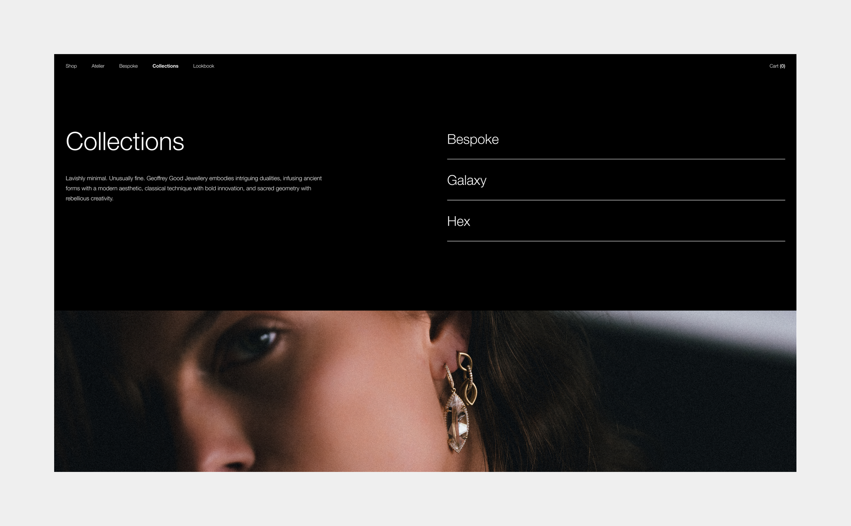View the Cart (0) link
The width and height of the screenshot is (851, 526).
[777, 66]
